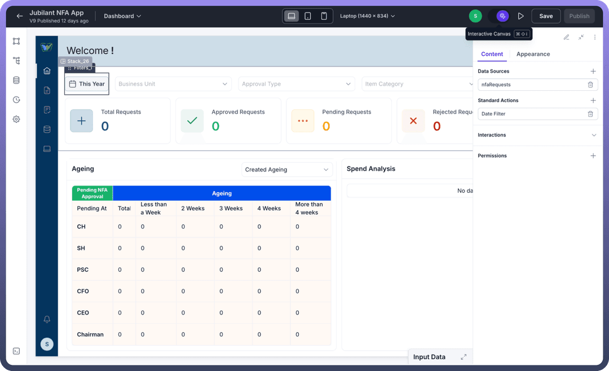609x371 pixels.
Task: Click the notification bell in app sidebar
Action: (47, 319)
